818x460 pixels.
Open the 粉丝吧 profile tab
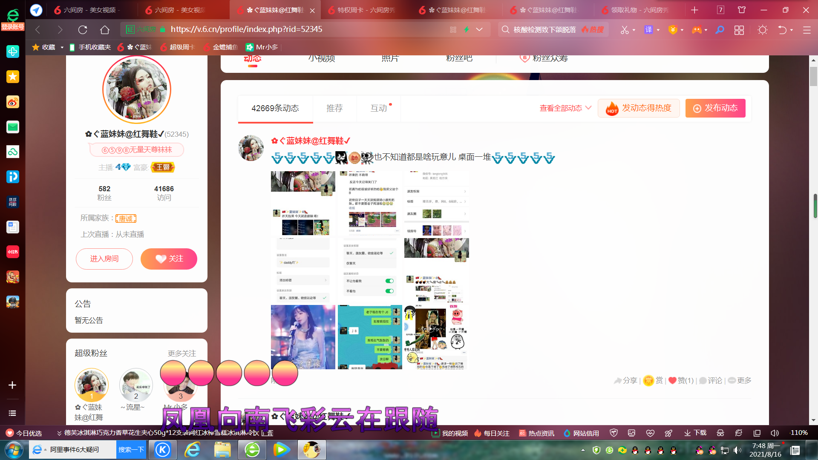(x=459, y=58)
